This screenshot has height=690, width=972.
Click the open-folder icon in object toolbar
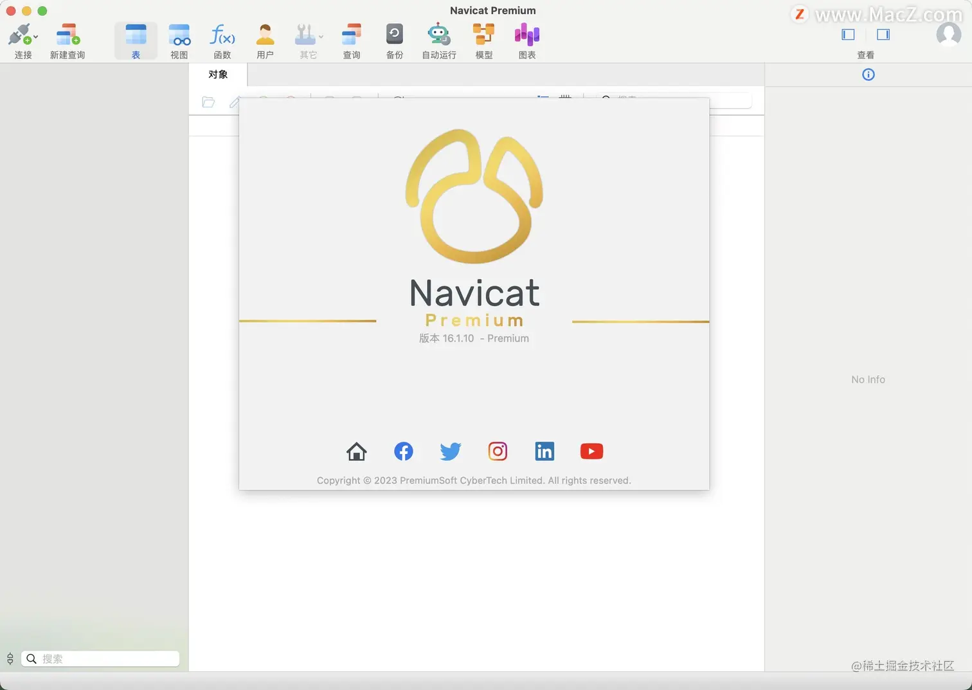coord(208,102)
